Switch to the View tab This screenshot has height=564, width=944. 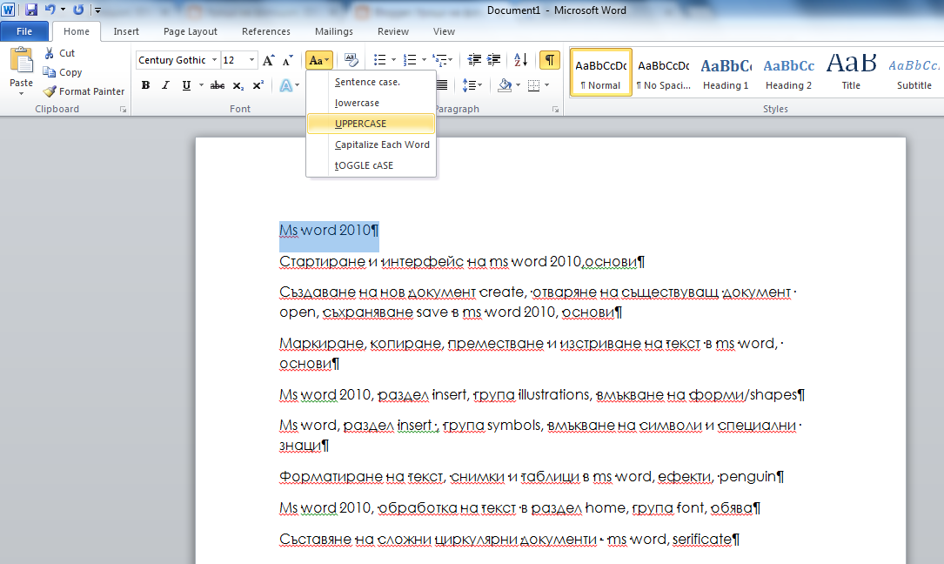(x=444, y=31)
